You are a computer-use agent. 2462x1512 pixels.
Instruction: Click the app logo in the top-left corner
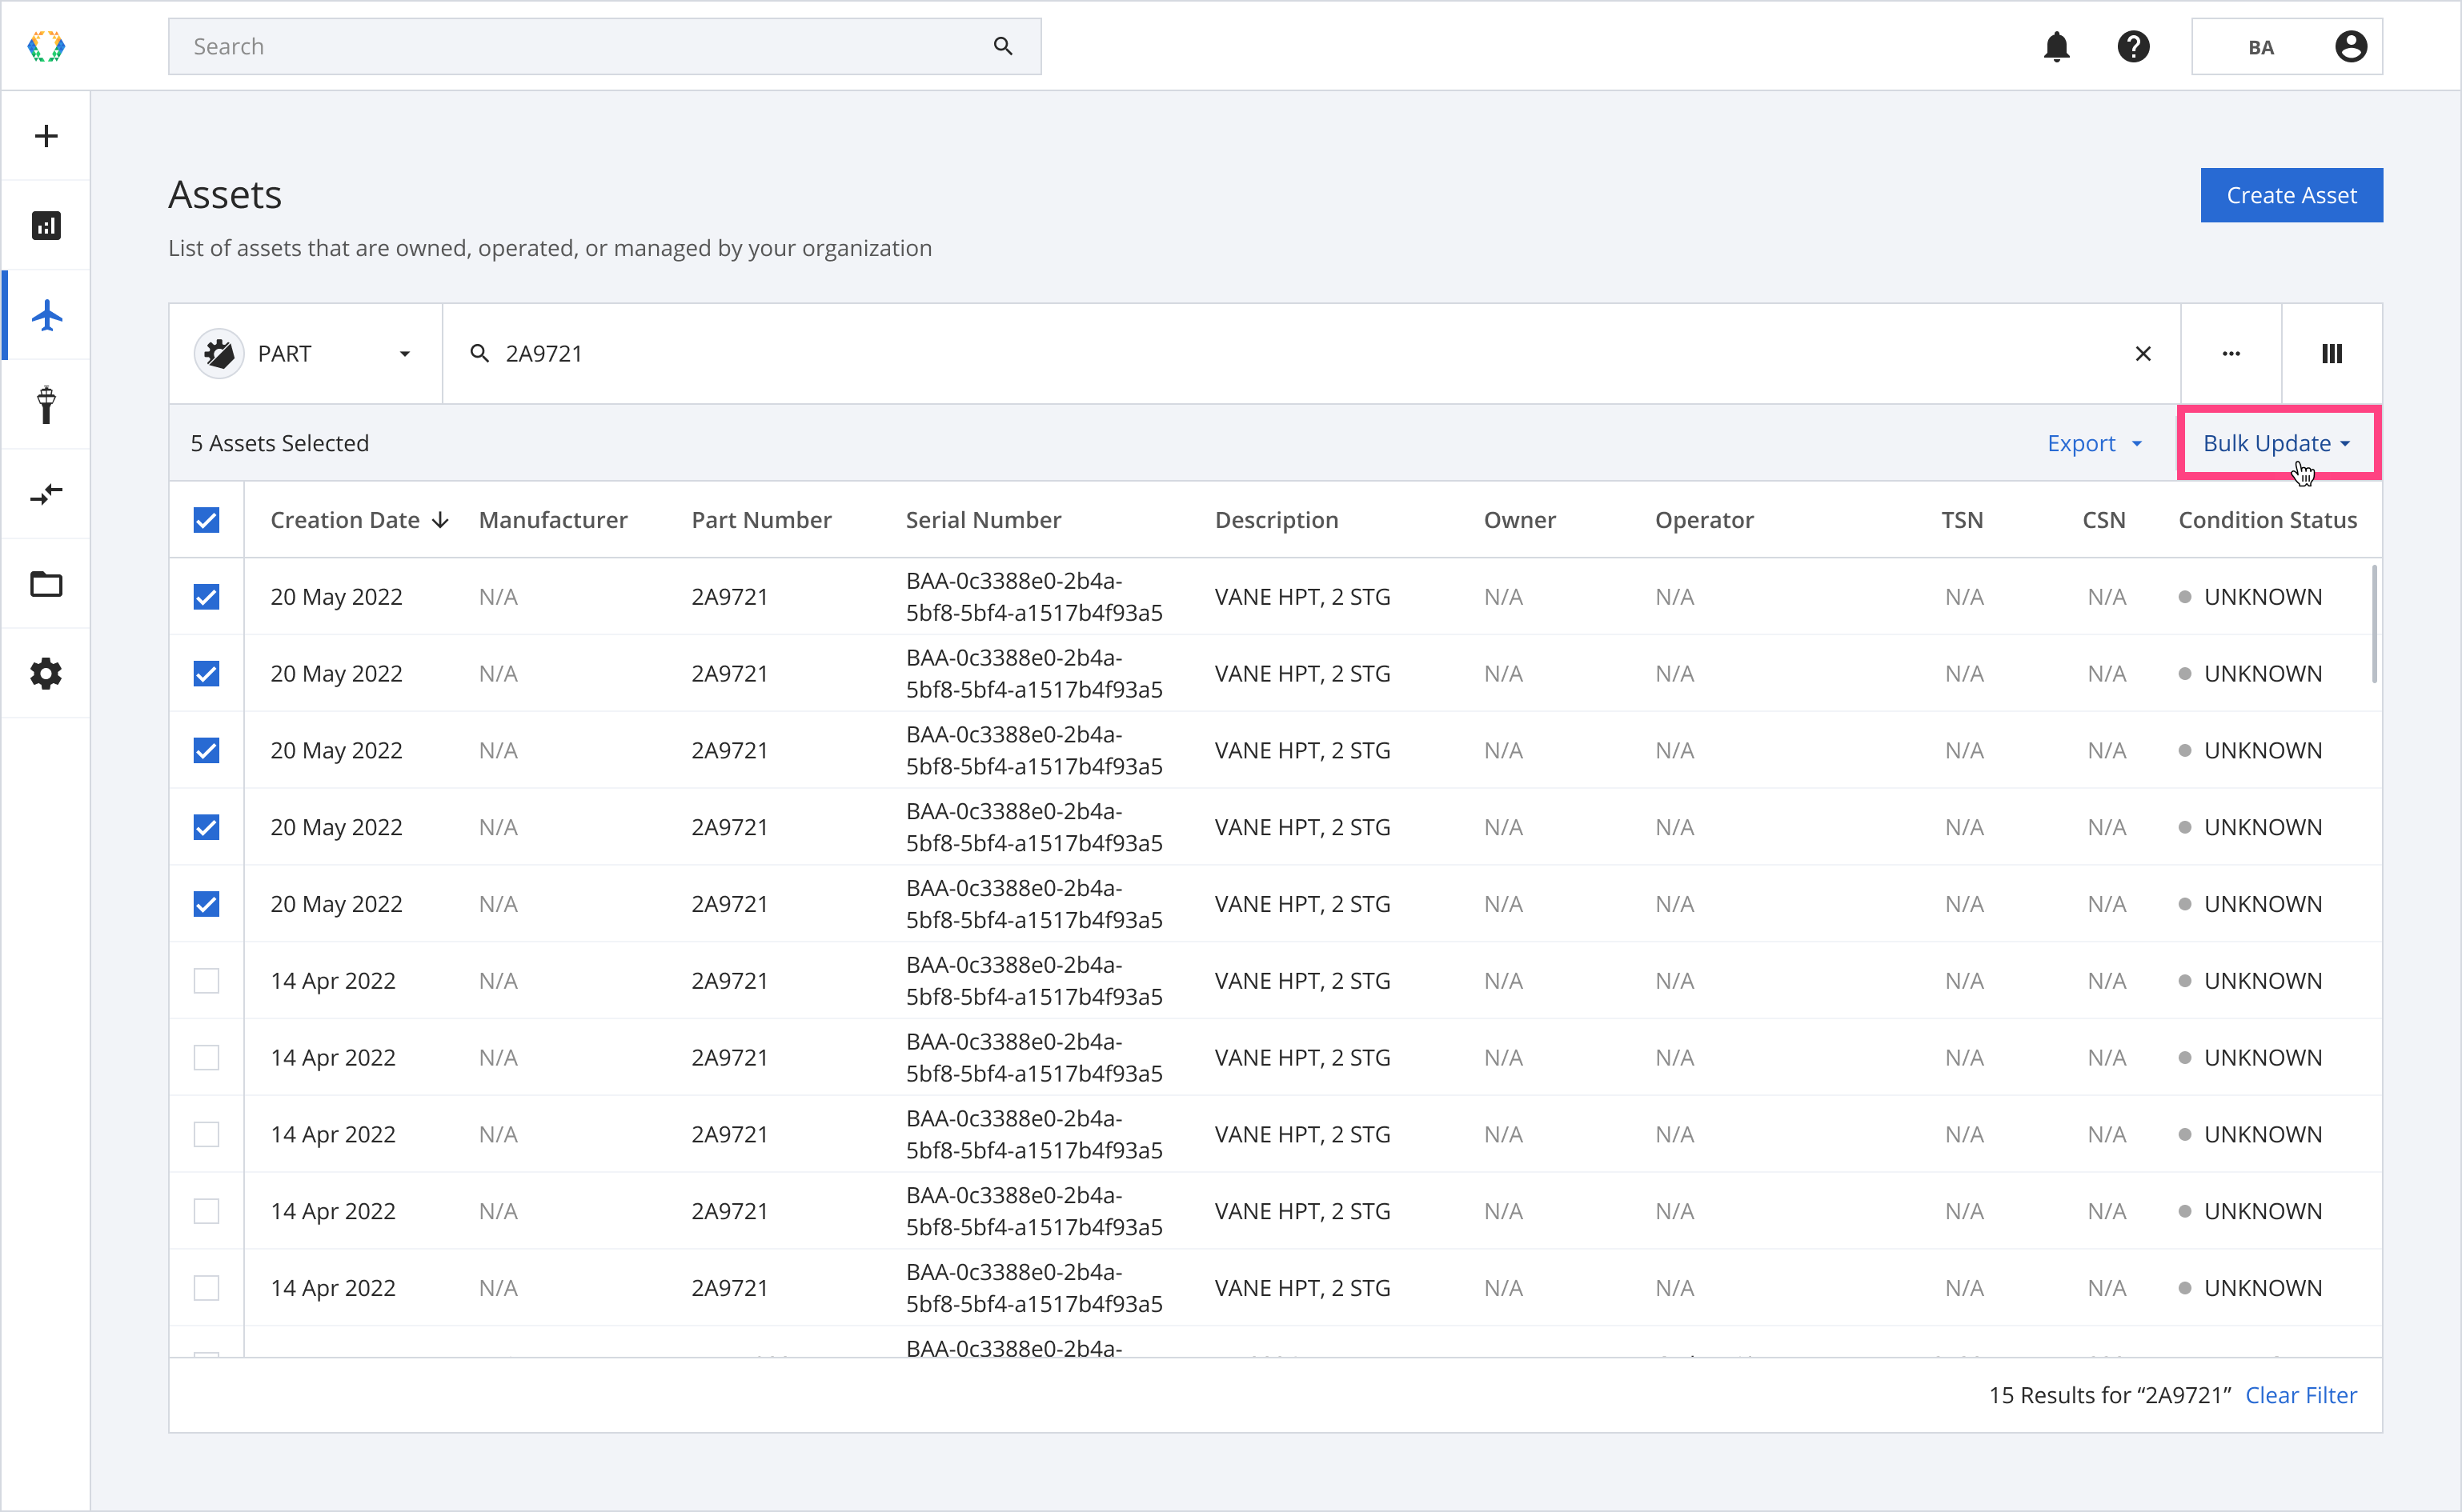click(x=46, y=46)
